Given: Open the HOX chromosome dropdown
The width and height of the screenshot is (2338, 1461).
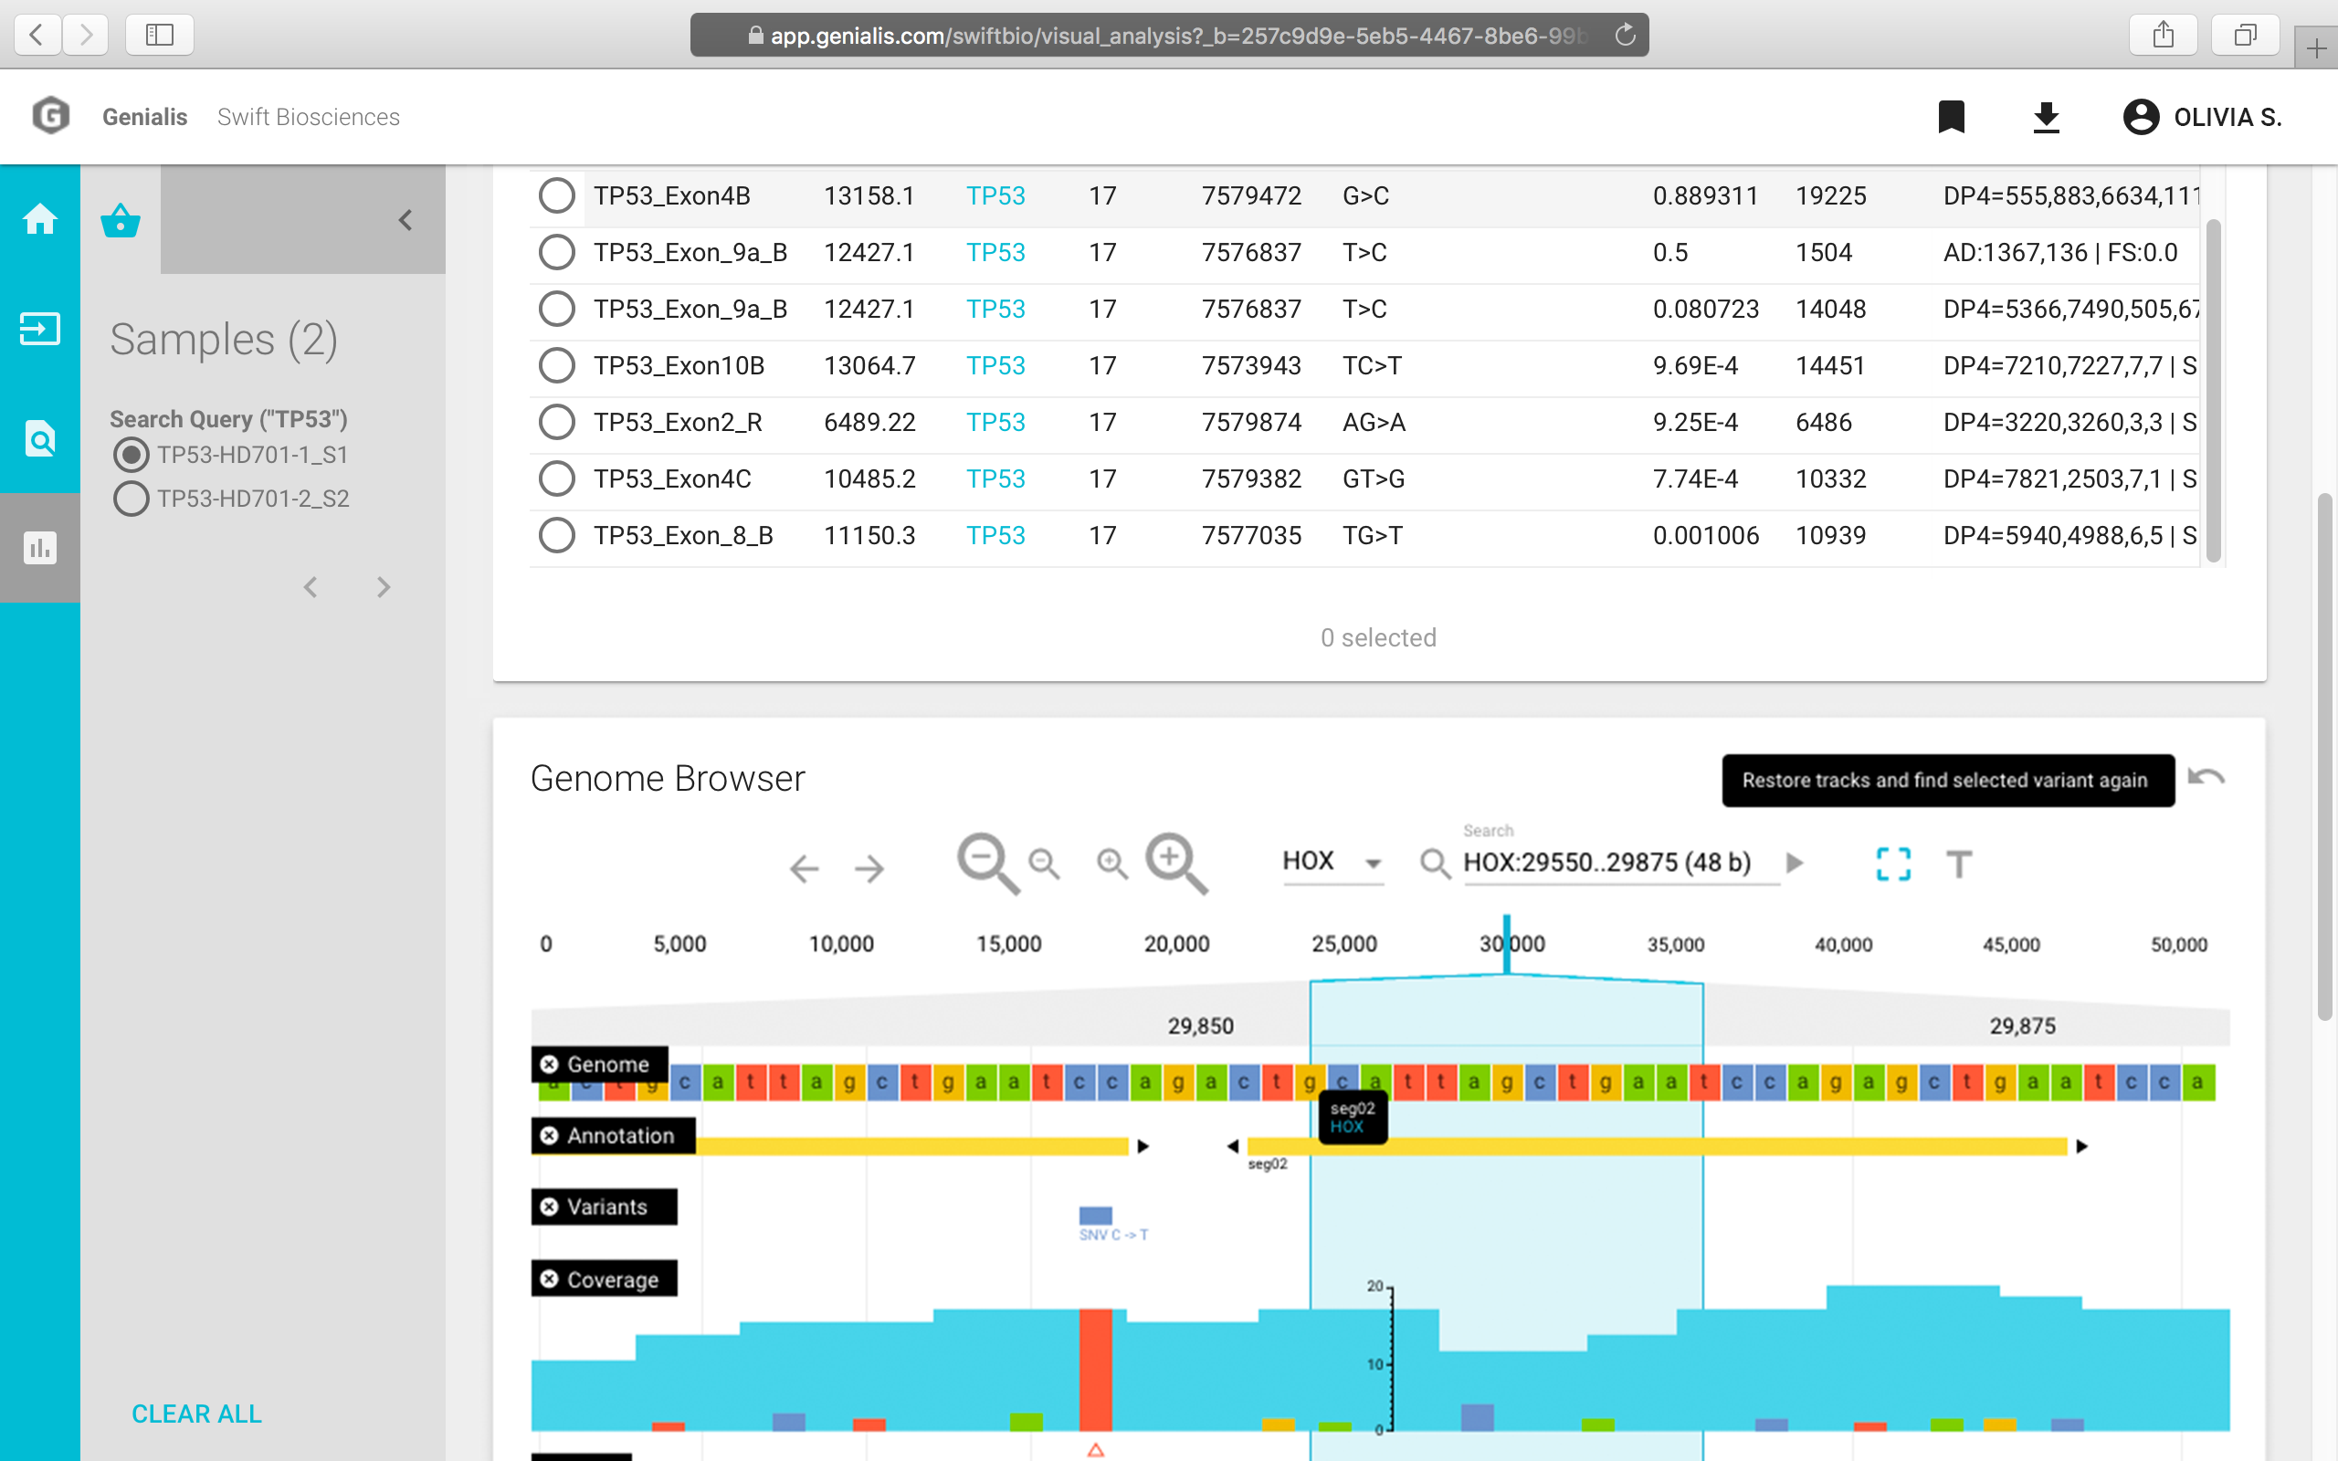Looking at the screenshot, I should pos(1332,861).
